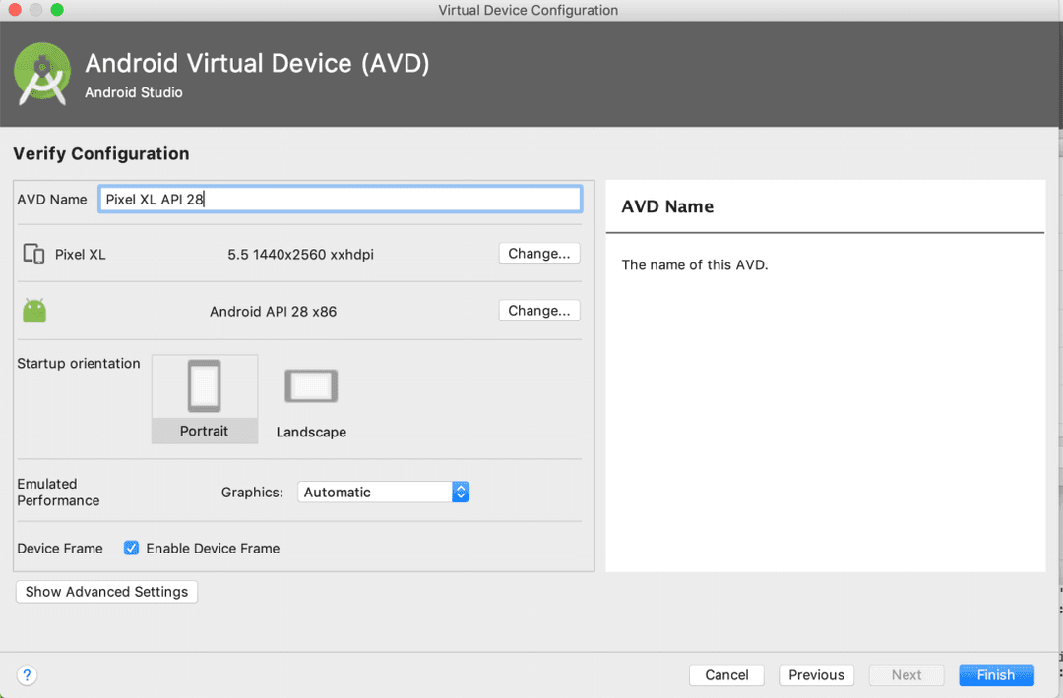Click the 'Pixel XL' device name label
This screenshot has height=698, width=1063.
point(80,255)
